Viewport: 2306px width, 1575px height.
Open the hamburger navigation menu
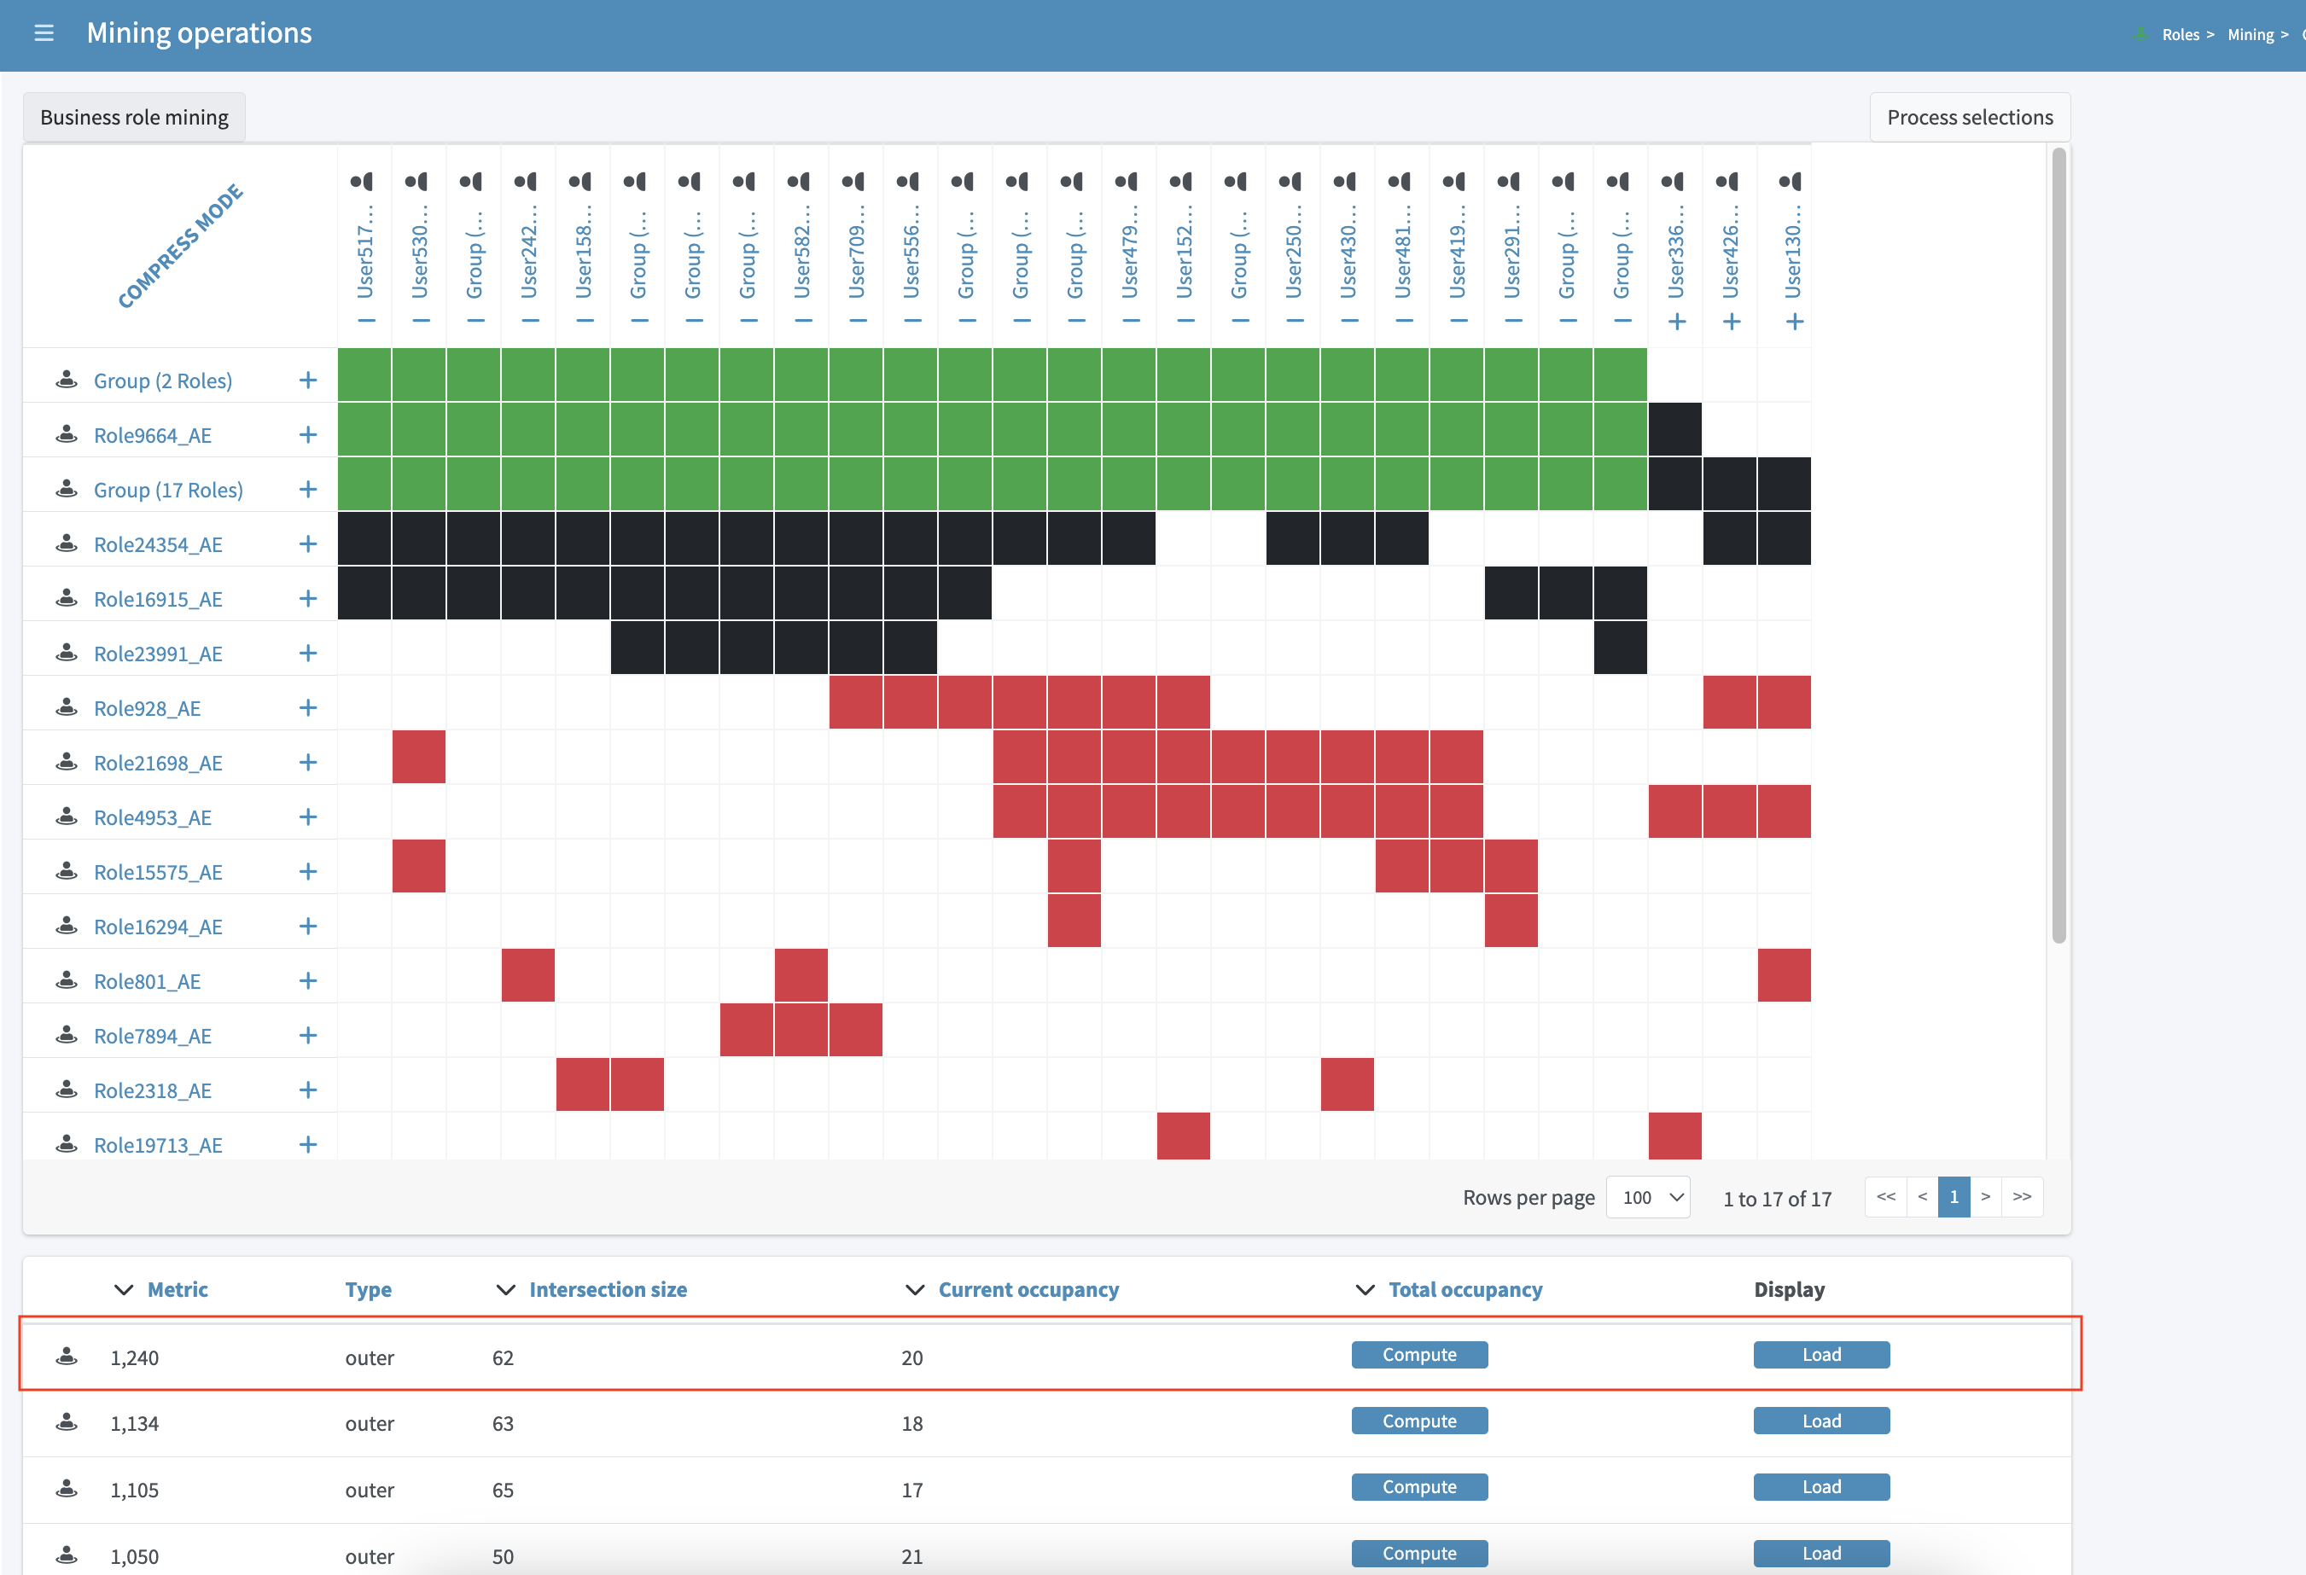44,32
